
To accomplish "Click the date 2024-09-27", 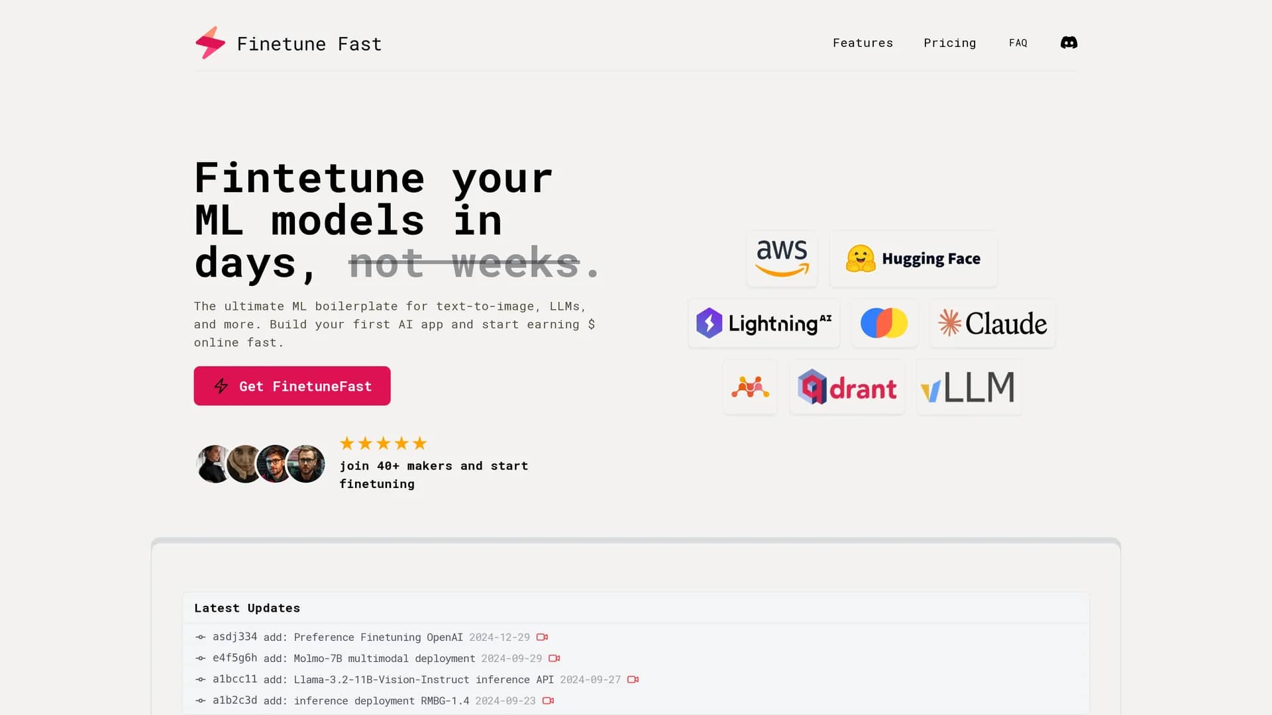I will click(x=590, y=679).
